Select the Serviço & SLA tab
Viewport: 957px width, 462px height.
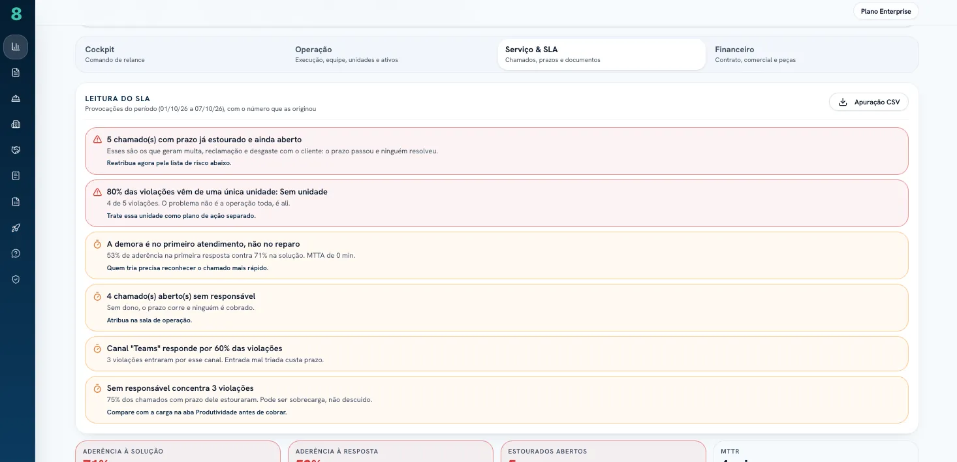tap(602, 54)
